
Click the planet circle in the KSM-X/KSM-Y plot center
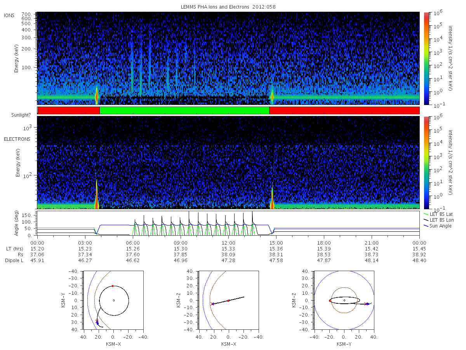(114, 300)
